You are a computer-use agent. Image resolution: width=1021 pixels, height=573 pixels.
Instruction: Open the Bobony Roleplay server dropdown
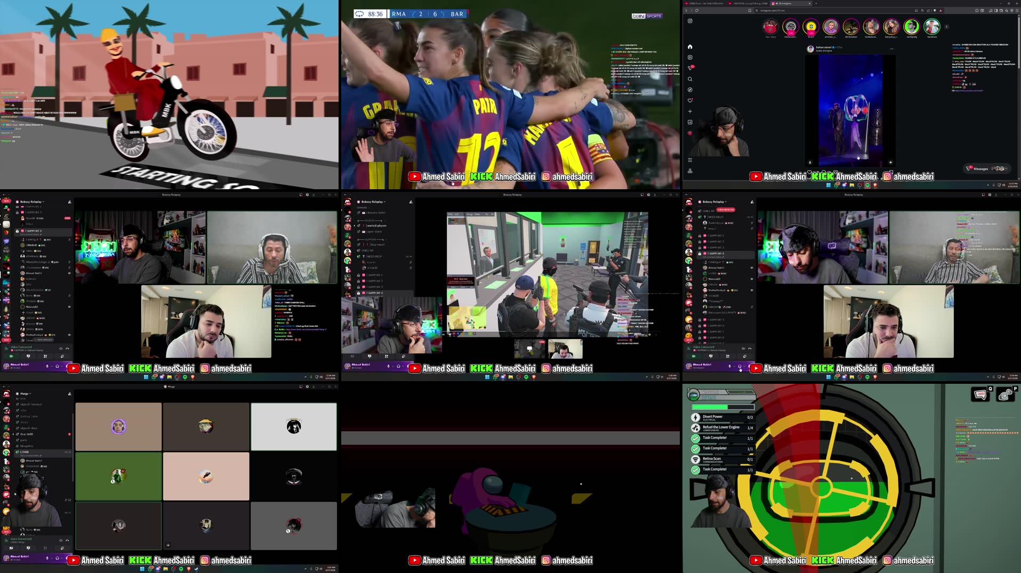[x=373, y=202]
